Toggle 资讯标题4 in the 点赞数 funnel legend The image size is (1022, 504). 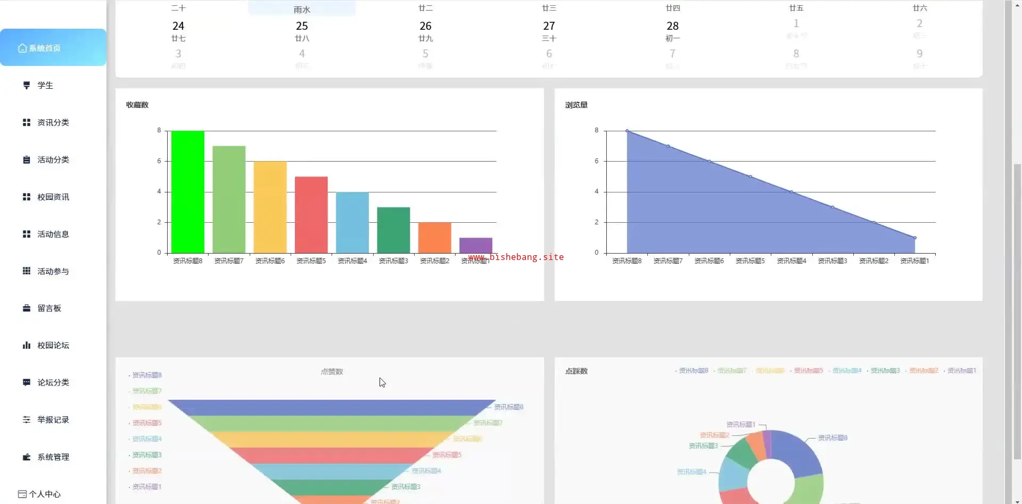(x=145, y=439)
